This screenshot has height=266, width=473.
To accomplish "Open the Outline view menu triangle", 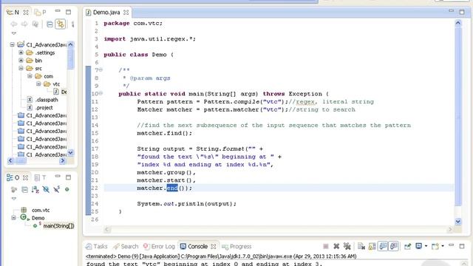I will pyautogui.click(x=13, y=199).
